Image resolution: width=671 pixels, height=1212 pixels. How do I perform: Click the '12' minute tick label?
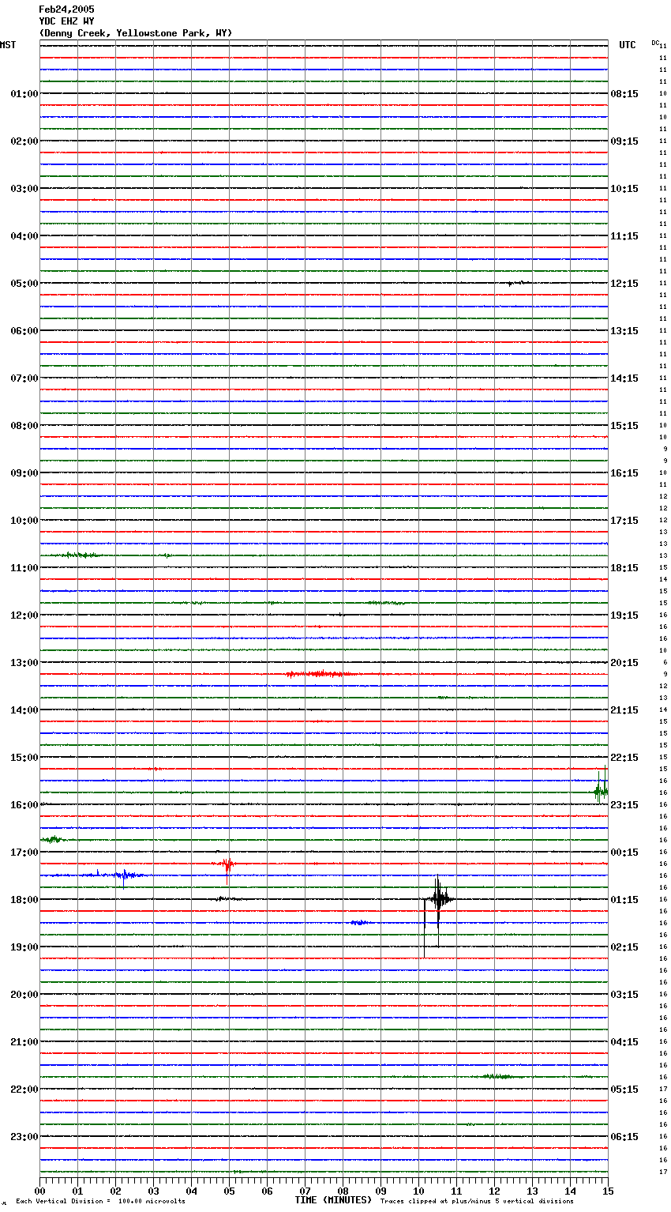[494, 1191]
